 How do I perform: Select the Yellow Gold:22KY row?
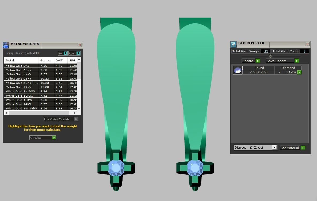(x=41, y=87)
